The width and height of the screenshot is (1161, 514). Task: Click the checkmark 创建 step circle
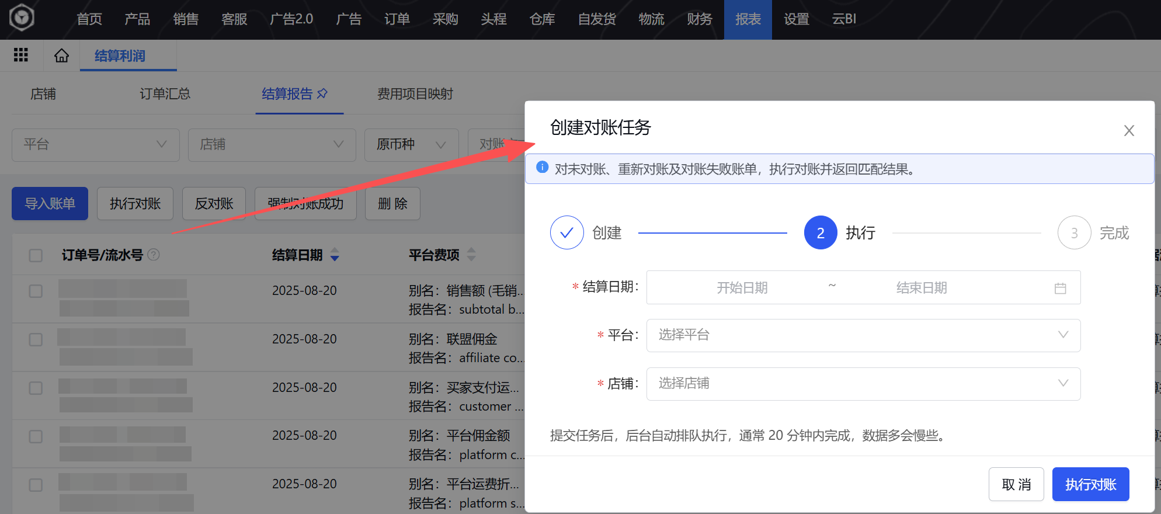566,232
